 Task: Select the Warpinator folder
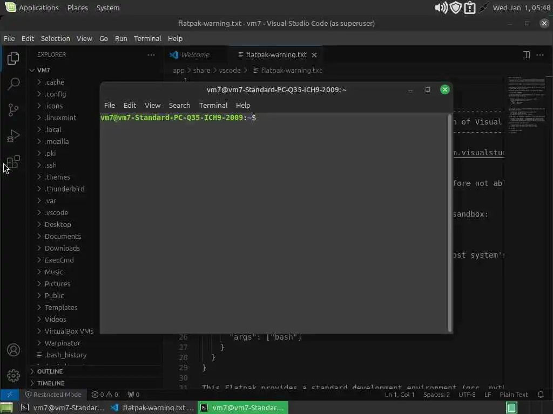point(63,343)
